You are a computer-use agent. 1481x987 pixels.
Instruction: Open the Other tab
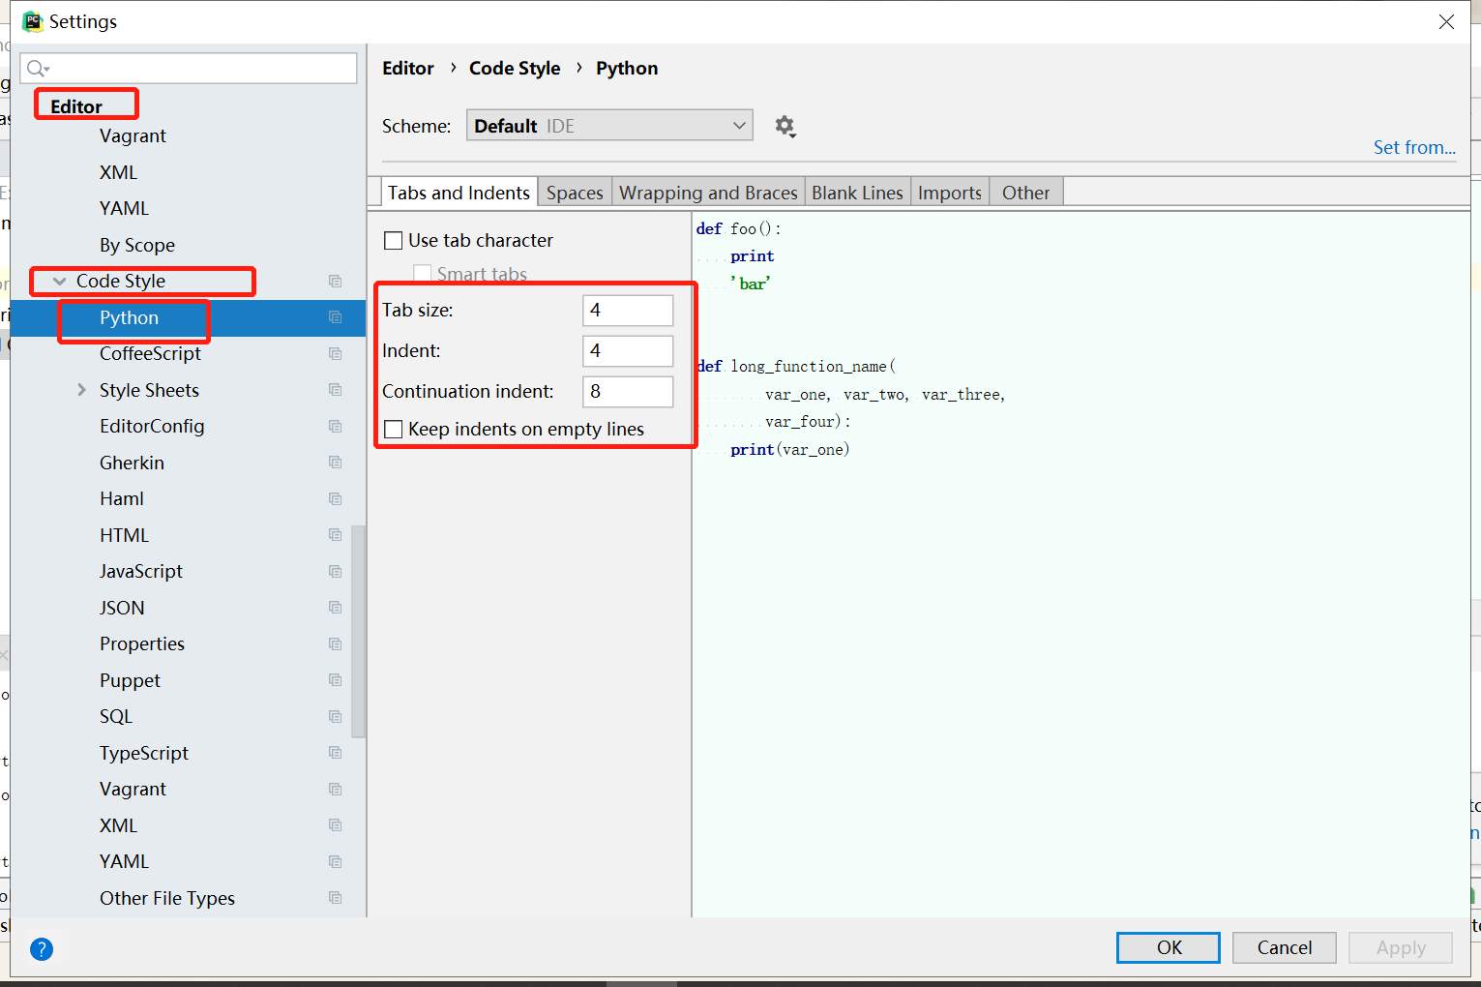tap(1026, 193)
